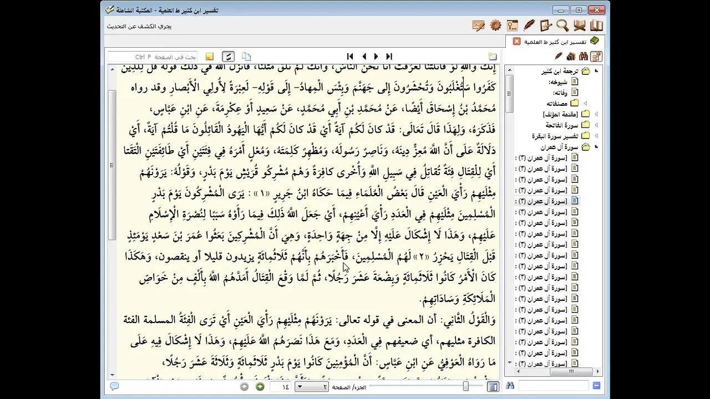Select the small feather icon in the side panel

559,57
